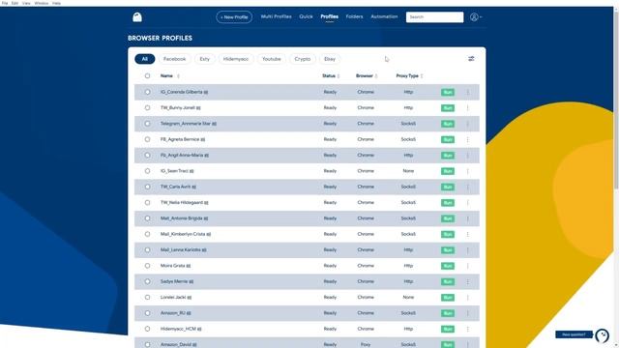Image resolution: width=619 pixels, height=348 pixels.
Task: Run the Mail_Antonie Brigida profile
Action: click(x=448, y=218)
